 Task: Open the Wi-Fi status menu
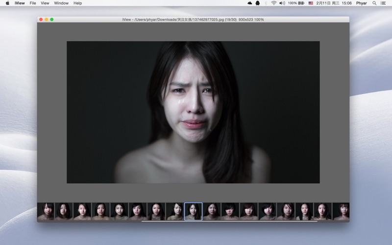[x=274, y=3]
